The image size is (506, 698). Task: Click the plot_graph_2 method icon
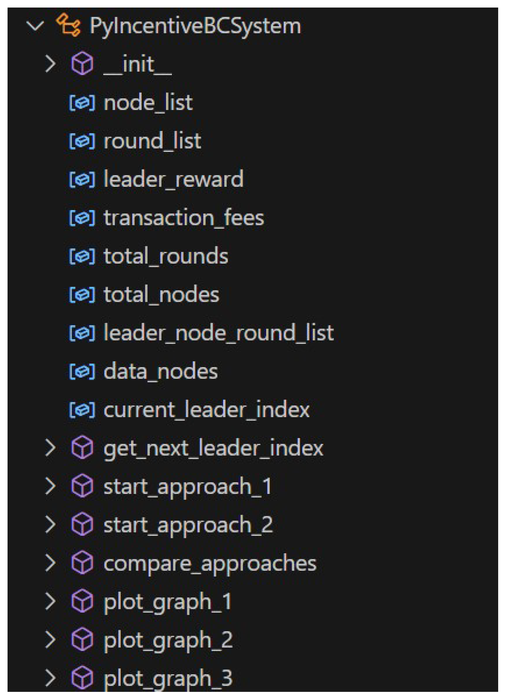coord(82,640)
